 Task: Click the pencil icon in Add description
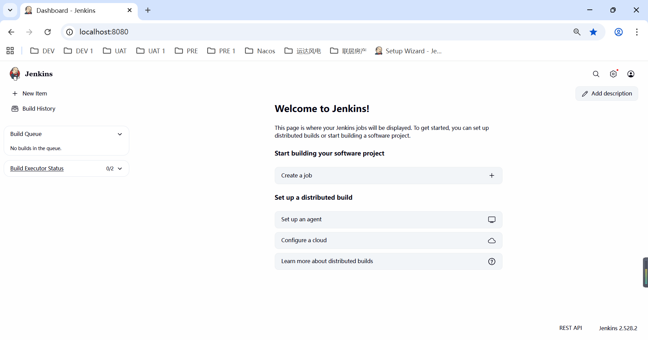click(585, 94)
